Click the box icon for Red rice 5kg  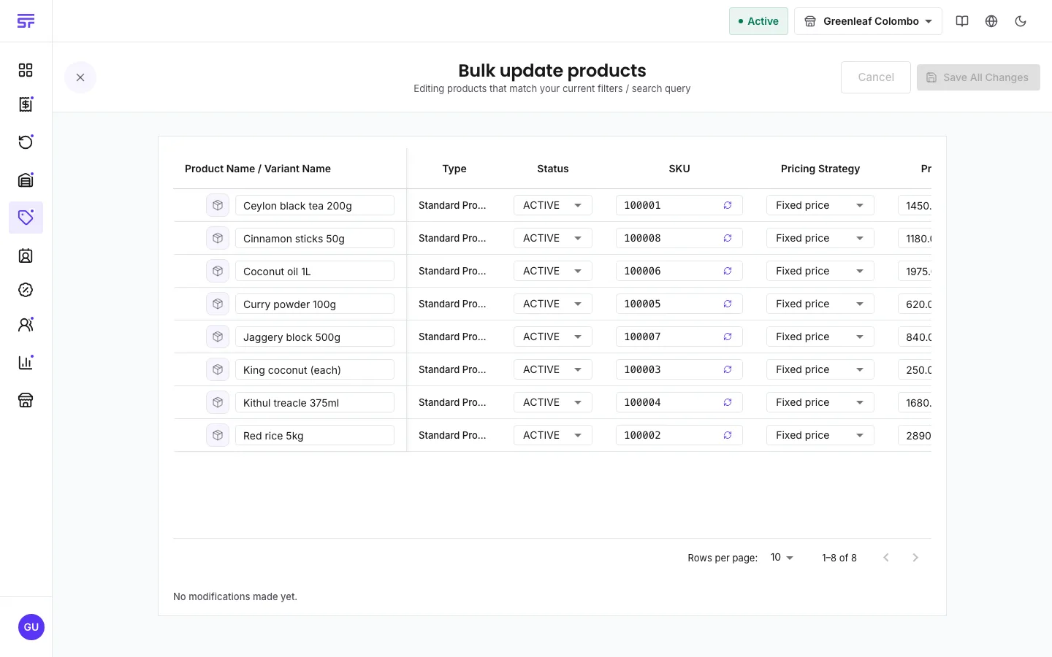click(x=218, y=435)
